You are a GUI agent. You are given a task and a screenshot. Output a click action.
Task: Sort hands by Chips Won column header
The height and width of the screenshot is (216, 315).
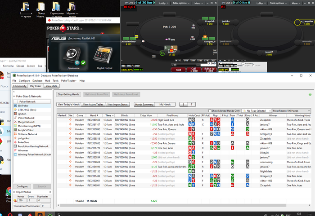[x=146, y=115]
